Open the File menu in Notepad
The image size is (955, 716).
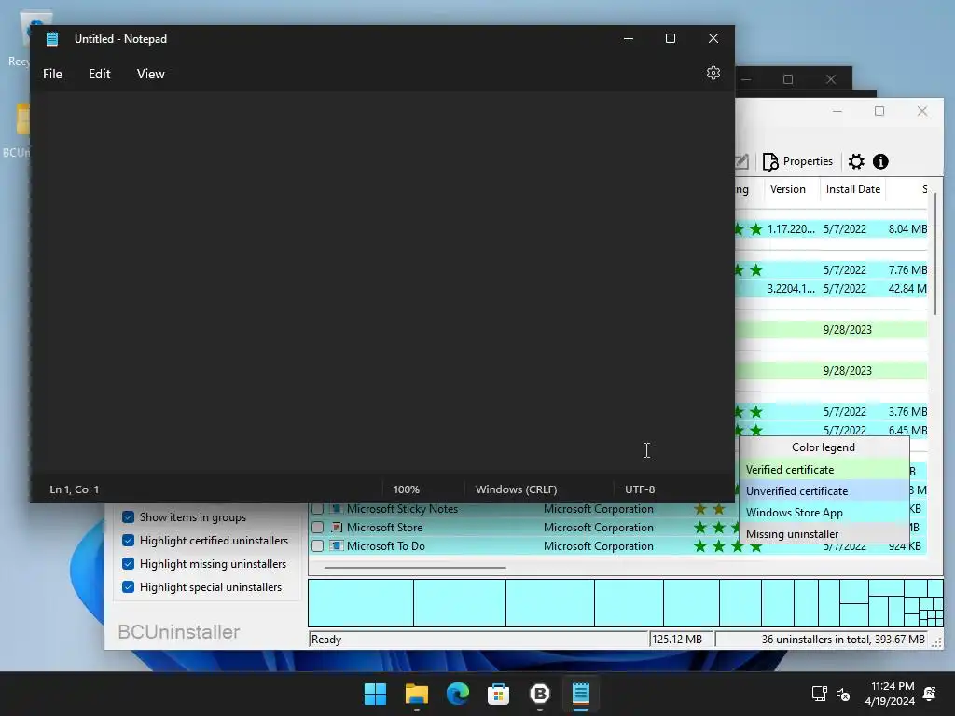coord(52,74)
